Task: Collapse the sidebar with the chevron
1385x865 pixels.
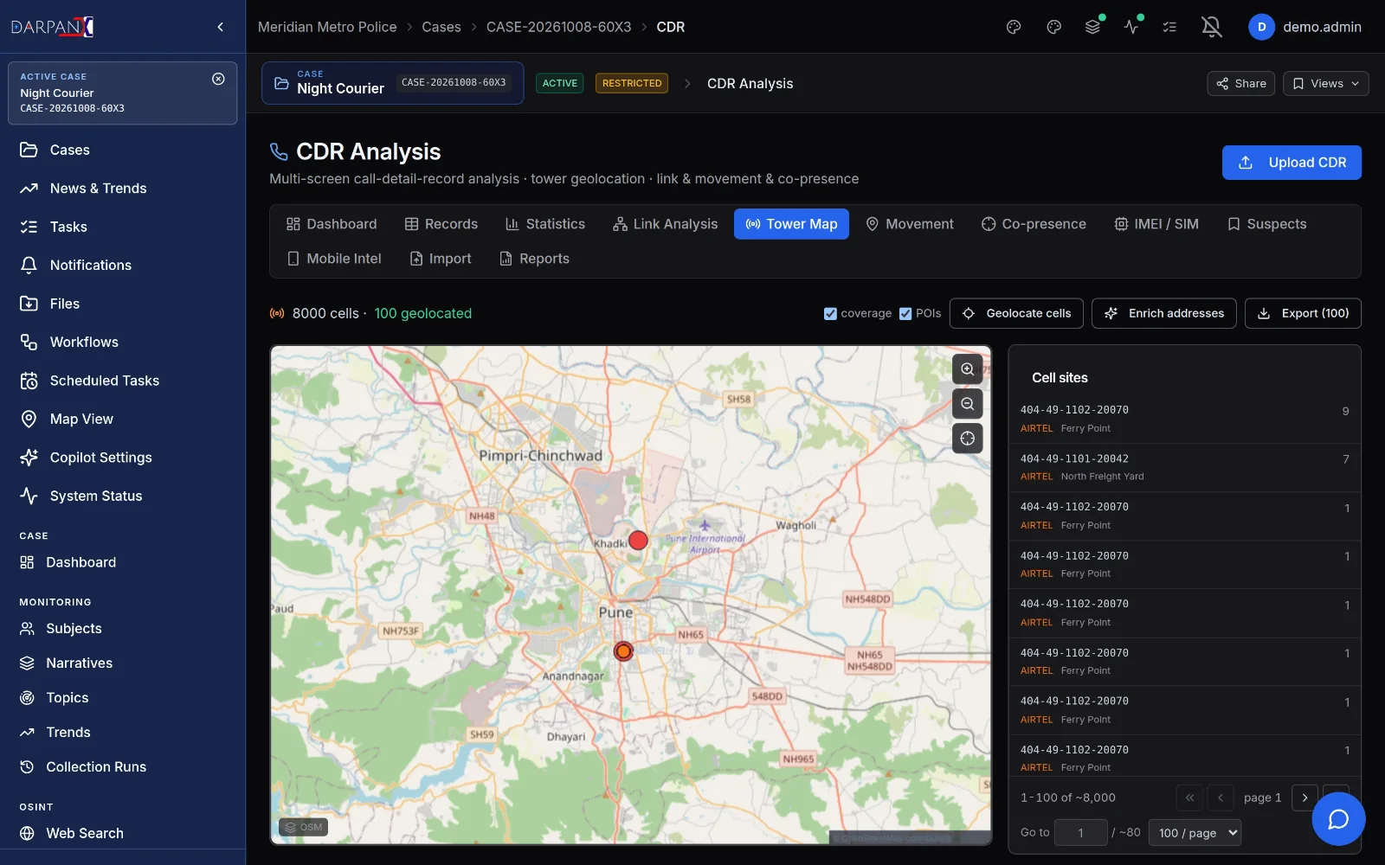Action: coord(221,27)
